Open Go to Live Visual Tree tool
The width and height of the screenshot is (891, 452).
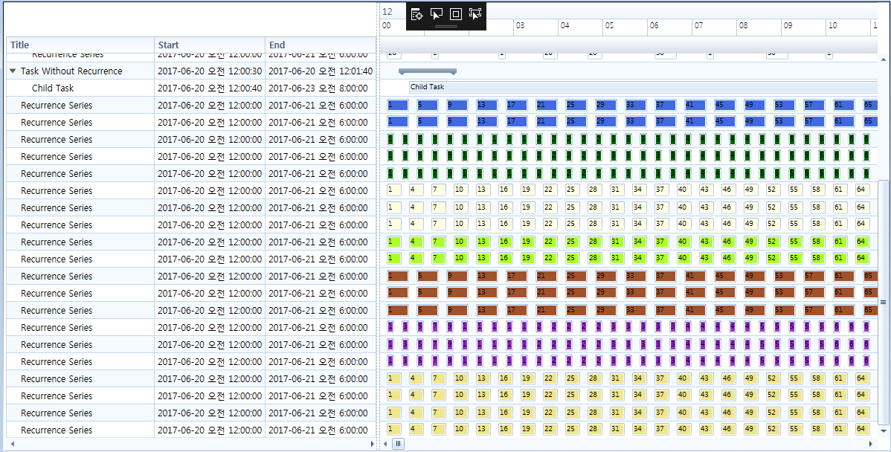[416, 15]
